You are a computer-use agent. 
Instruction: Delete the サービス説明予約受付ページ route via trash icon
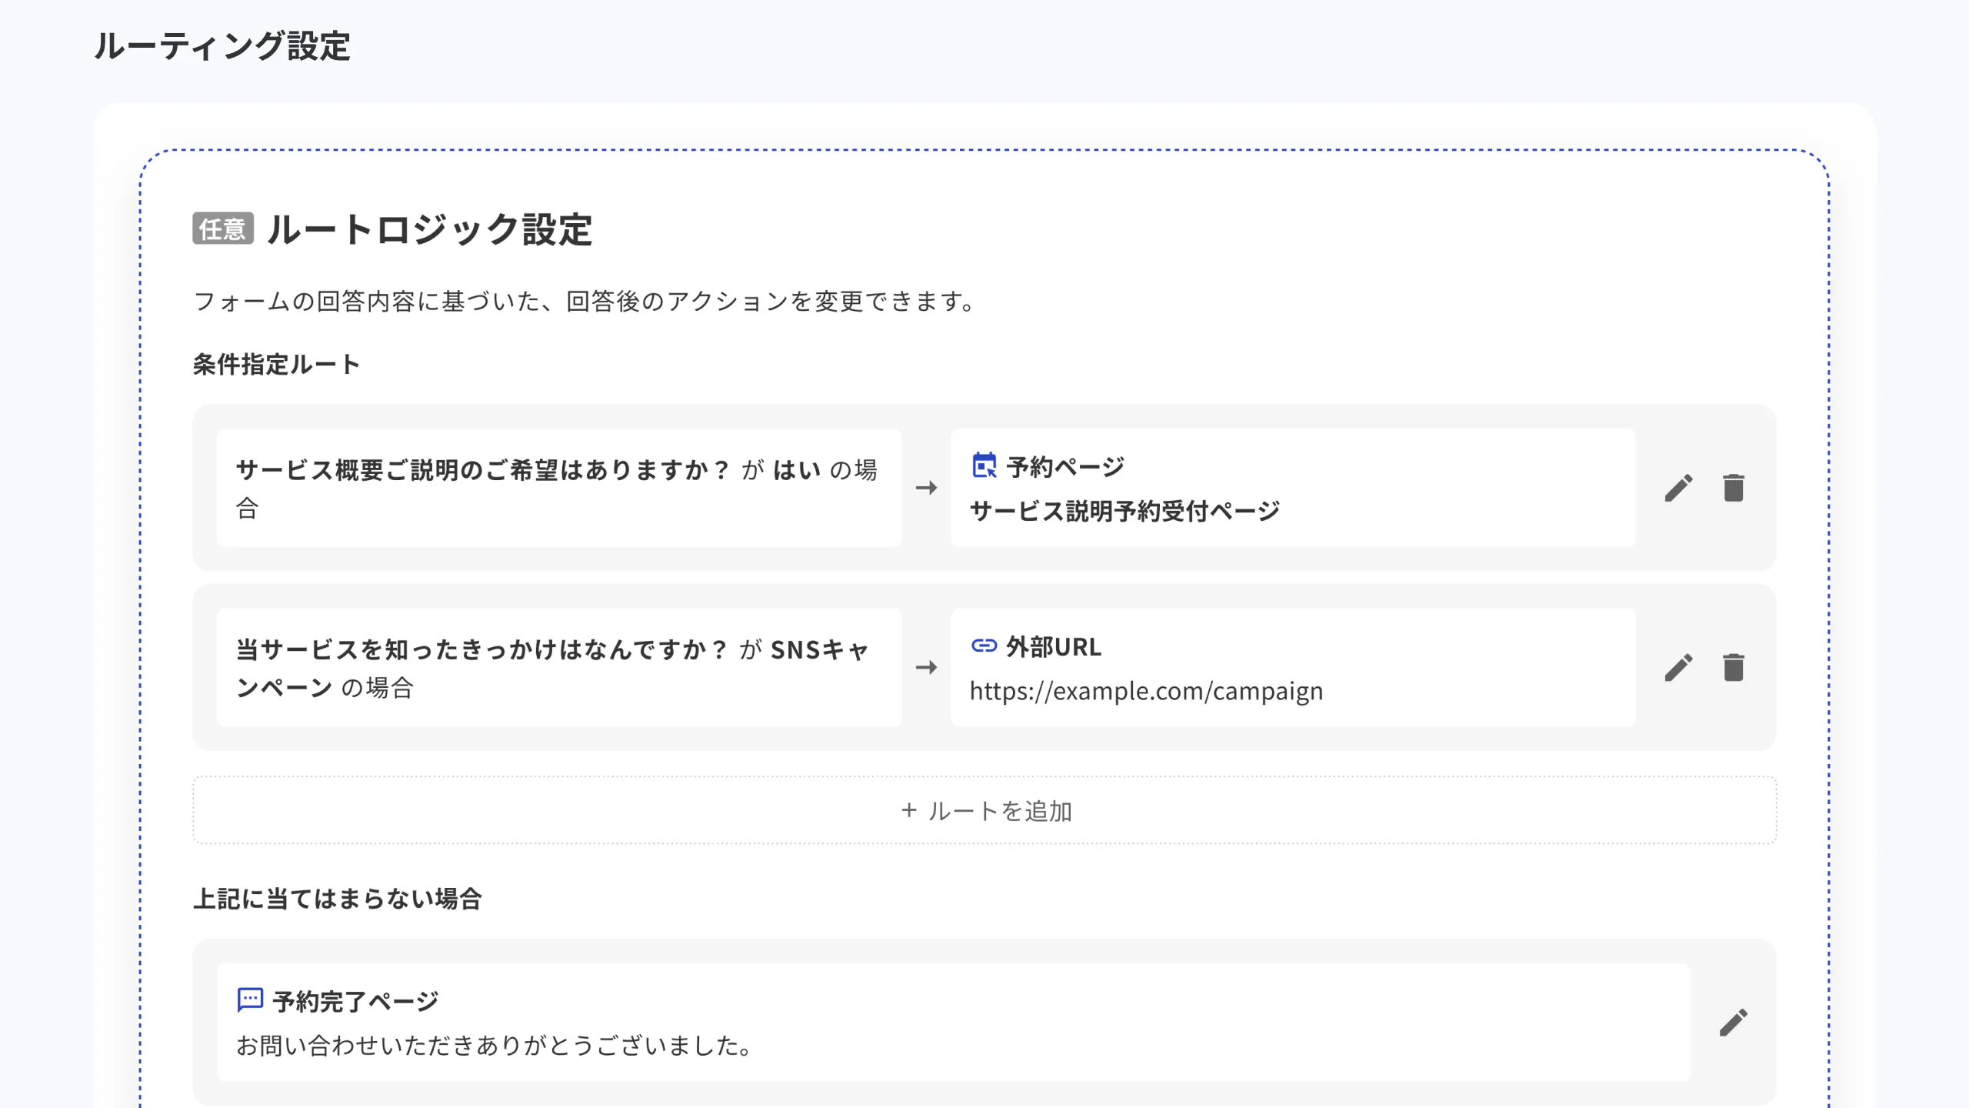tap(1733, 488)
